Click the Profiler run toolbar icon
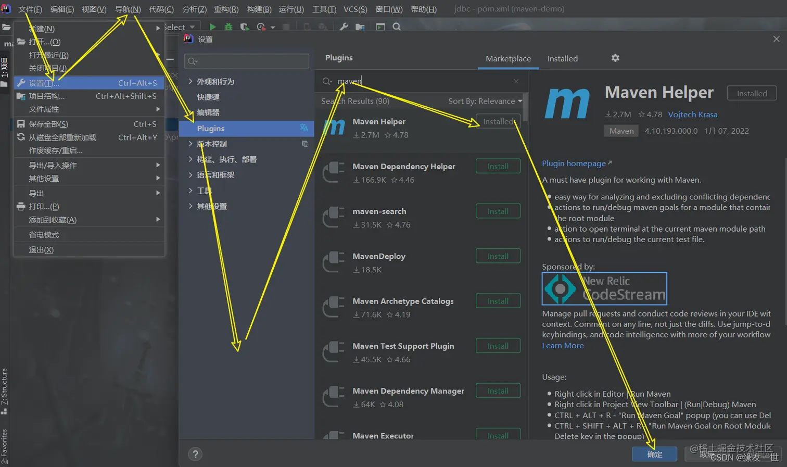 pyautogui.click(x=261, y=27)
